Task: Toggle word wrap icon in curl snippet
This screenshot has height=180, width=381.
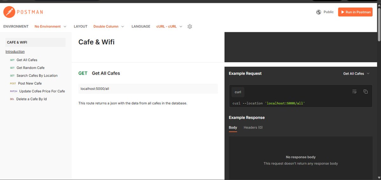Action: point(355,92)
